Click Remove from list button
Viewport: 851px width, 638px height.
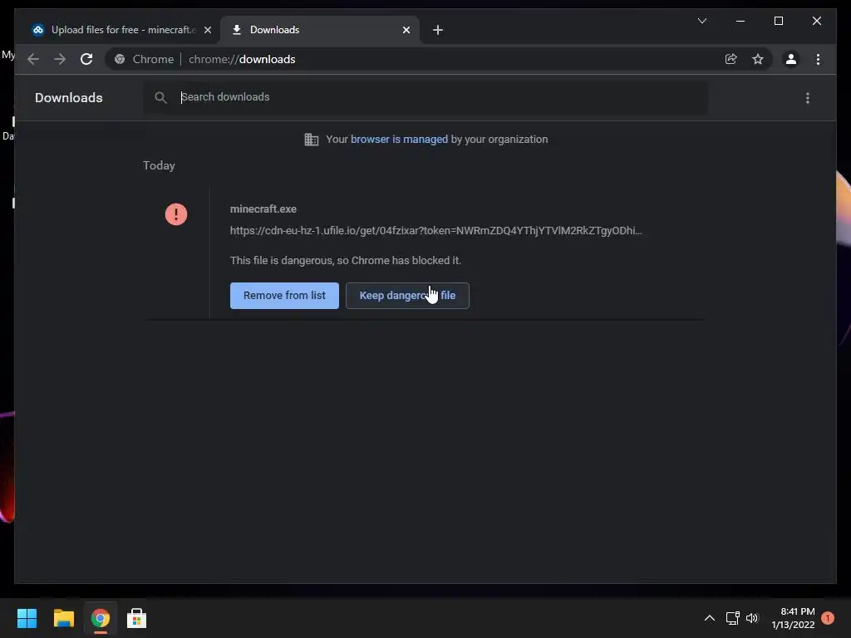click(284, 296)
